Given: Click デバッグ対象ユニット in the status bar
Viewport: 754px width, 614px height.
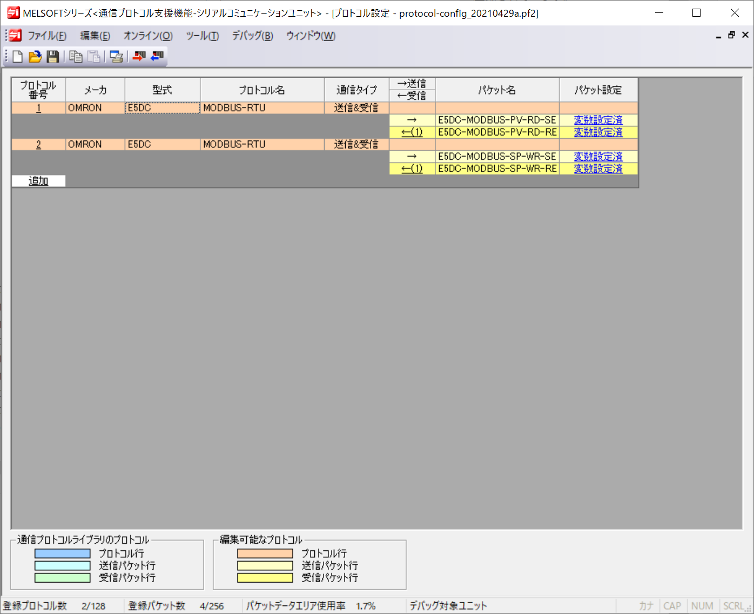Looking at the screenshot, I should coord(448,606).
